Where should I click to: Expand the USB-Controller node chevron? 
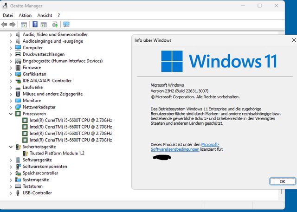click(11, 193)
